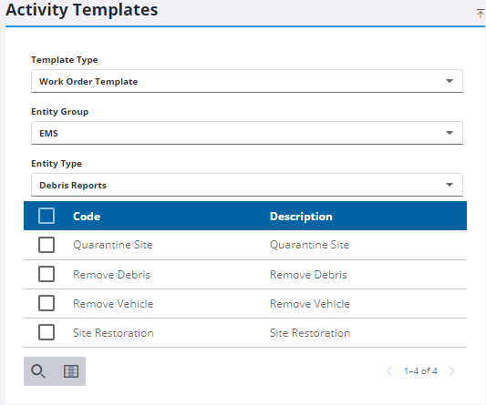This screenshot has height=405, width=486.
Task: Open the Template Type dropdown arrow
Action: [x=450, y=81]
